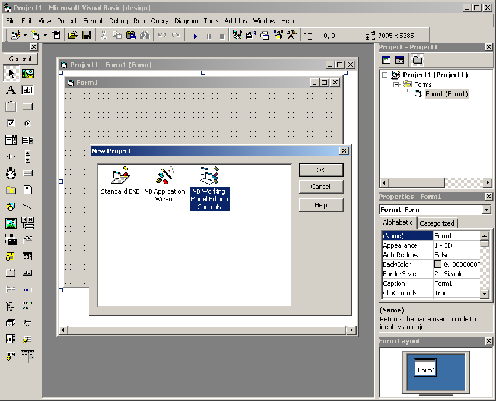The image size is (496, 401).
Task: Click the Properties list scroll-down arrow
Action: [485, 293]
